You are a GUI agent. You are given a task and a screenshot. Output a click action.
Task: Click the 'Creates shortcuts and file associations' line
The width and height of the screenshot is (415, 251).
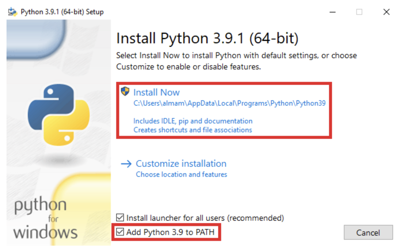click(x=193, y=130)
